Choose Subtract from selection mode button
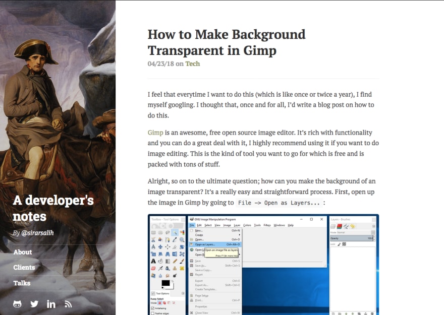The width and height of the screenshot is (444, 315). 169,303
